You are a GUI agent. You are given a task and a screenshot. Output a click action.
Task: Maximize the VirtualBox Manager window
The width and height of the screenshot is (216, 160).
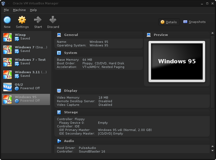point(207,4)
